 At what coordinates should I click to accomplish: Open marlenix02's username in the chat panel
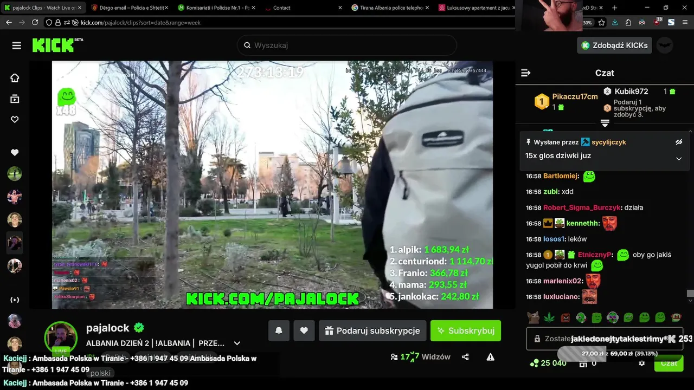563,281
